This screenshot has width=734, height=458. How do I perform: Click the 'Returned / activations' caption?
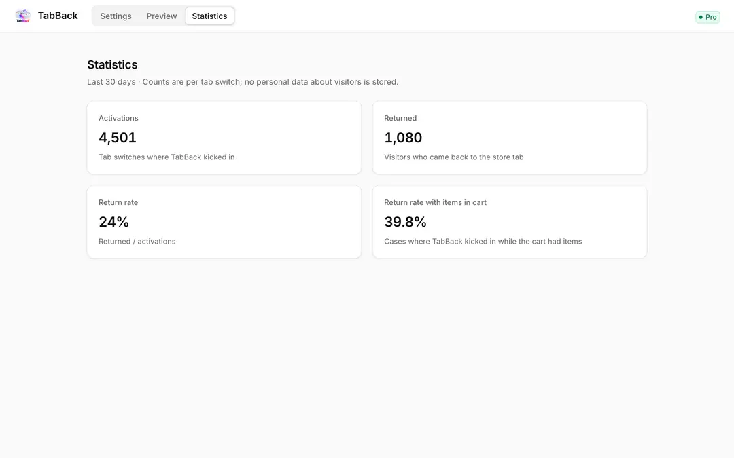[137, 241]
